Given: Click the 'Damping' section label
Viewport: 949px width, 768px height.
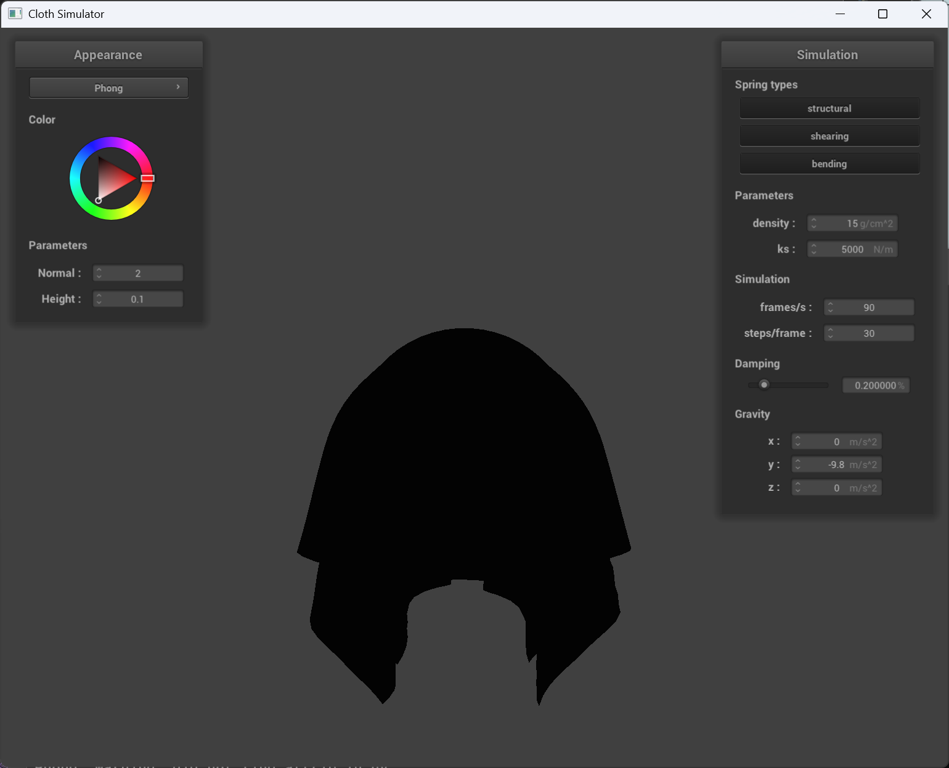Looking at the screenshot, I should coord(757,363).
